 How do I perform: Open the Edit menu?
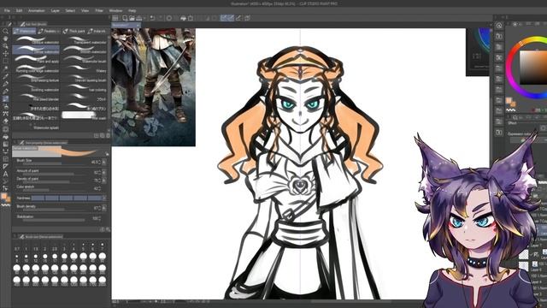click(x=19, y=11)
